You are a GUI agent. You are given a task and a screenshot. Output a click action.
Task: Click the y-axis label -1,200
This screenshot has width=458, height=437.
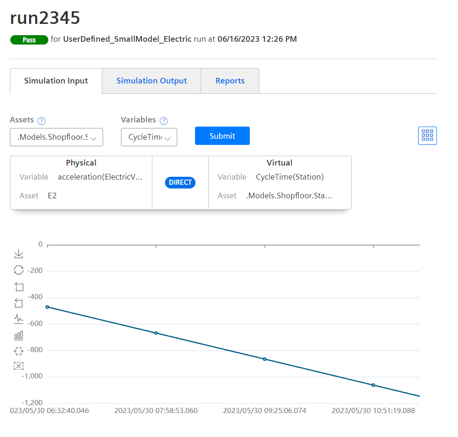pos(32,402)
